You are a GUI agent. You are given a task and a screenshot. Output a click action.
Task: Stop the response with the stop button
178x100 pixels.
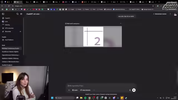click(x=134, y=90)
